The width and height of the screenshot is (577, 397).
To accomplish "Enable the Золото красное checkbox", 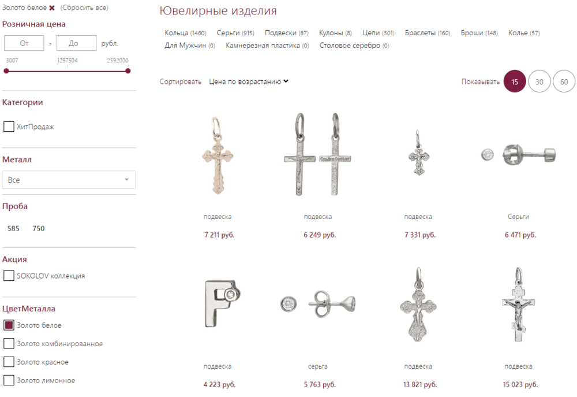I will pos(9,362).
